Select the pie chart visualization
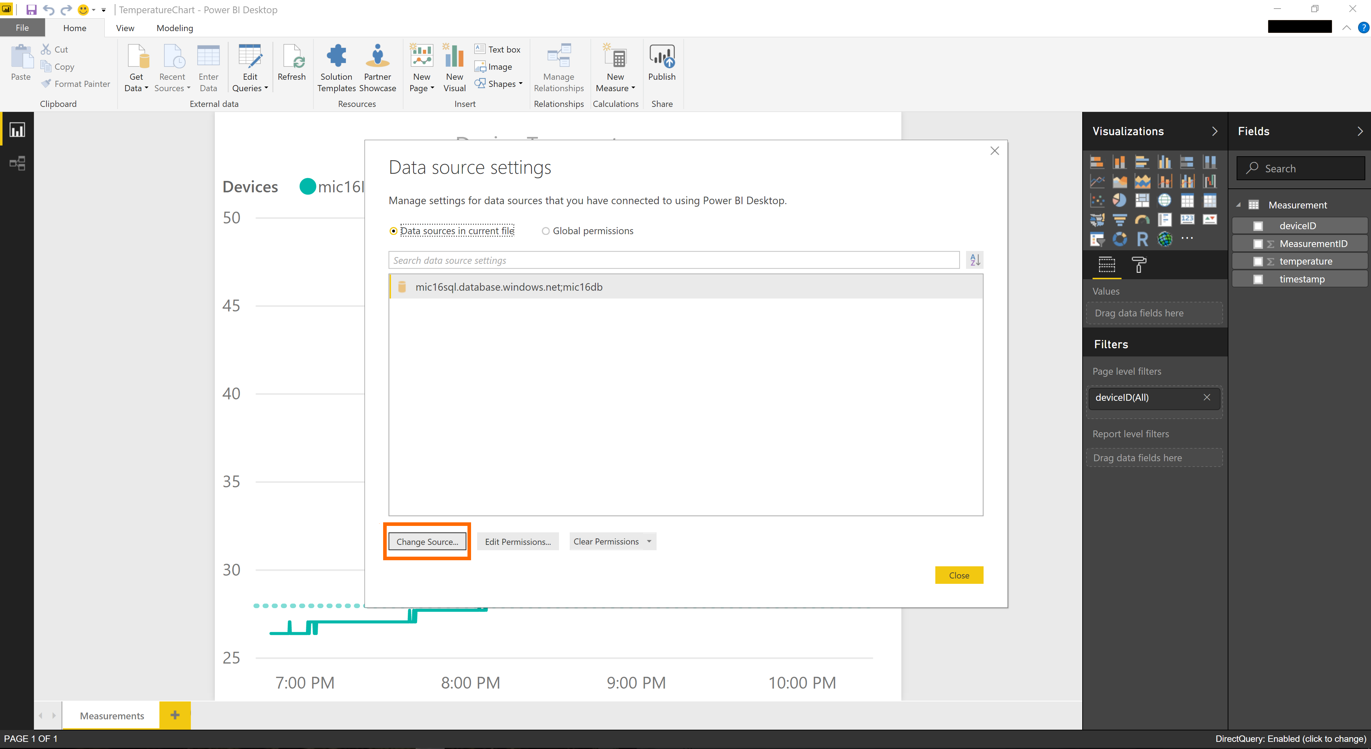 click(x=1119, y=201)
